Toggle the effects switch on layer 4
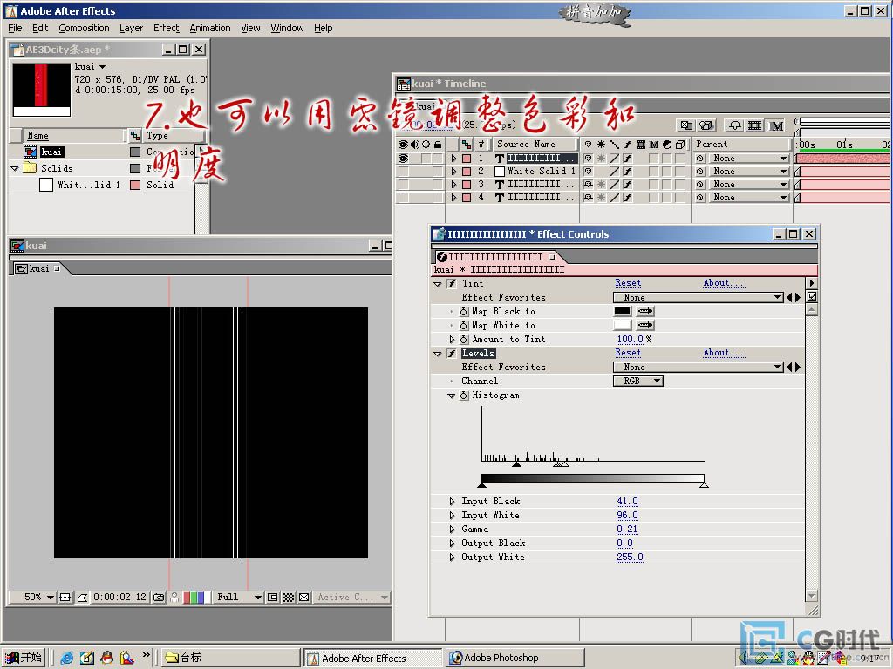This screenshot has width=893, height=669. (628, 198)
